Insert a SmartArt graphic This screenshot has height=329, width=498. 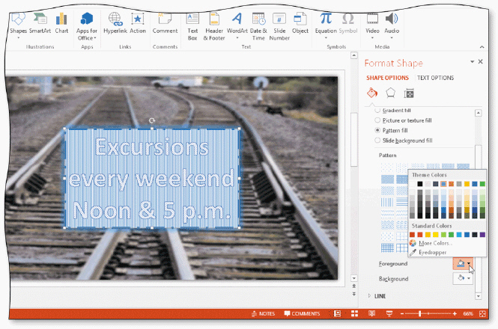coord(40,23)
